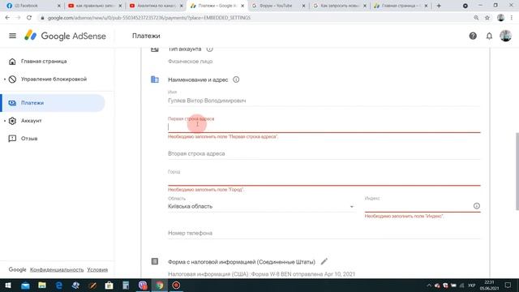Screen dimensions: 519x292
Task: Open the Windows Start menu
Action: click(x=8, y=285)
